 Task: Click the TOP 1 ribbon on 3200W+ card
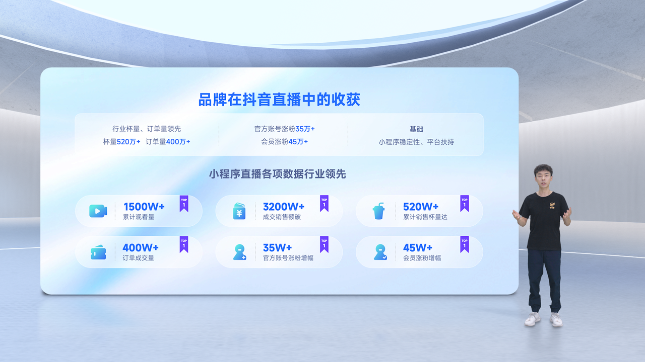click(x=324, y=203)
